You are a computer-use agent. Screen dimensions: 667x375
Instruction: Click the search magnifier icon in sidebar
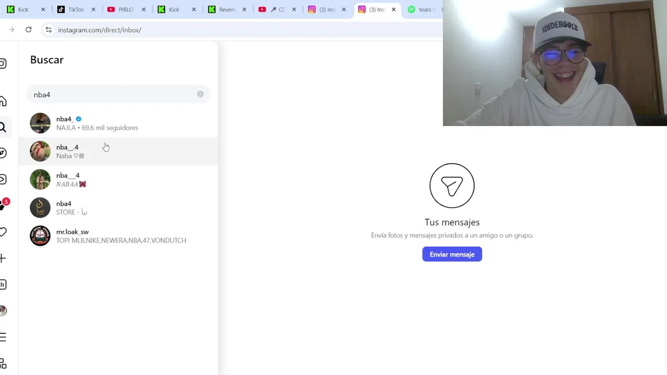click(x=3, y=127)
